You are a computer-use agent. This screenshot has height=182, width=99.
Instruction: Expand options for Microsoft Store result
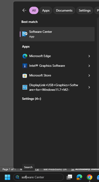pyautogui.click(x=89, y=75)
